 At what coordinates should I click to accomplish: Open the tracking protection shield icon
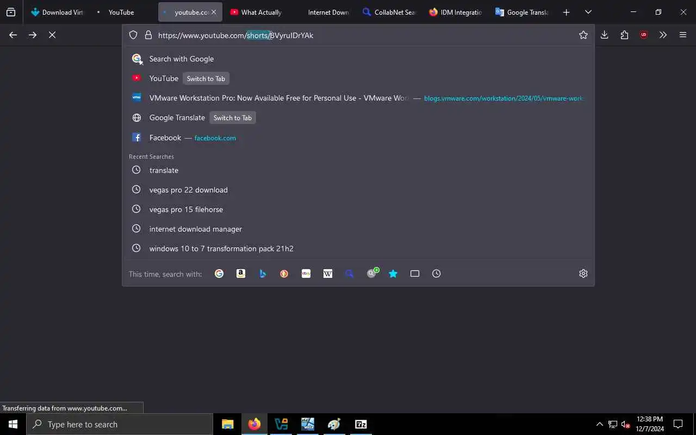coord(133,35)
